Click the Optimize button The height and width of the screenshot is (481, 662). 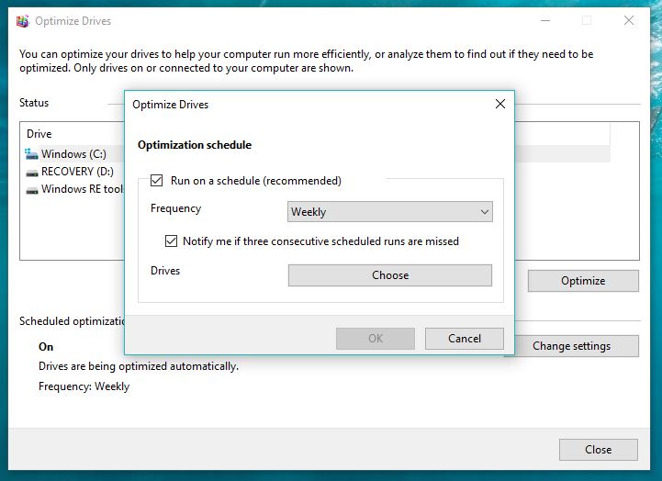click(x=583, y=281)
